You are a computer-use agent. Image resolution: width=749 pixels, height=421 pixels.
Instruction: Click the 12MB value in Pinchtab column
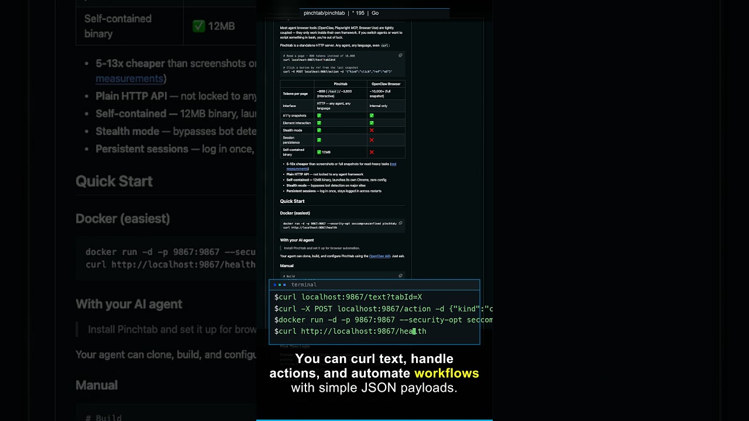point(328,152)
